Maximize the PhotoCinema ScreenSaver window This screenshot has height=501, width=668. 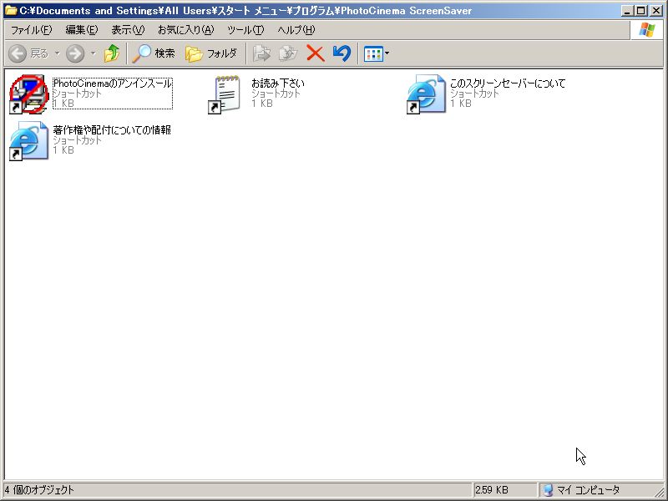click(640, 11)
